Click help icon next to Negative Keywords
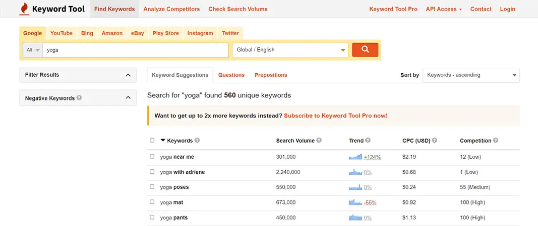The width and height of the screenshot is (538, 226). (80, 98)
